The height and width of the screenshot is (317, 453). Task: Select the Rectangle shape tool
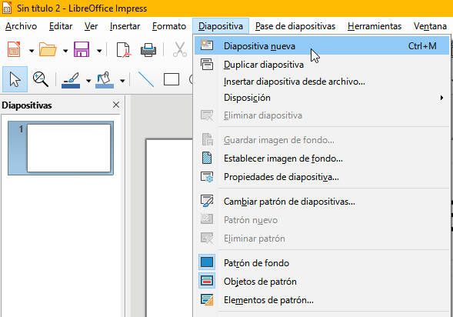172,79
